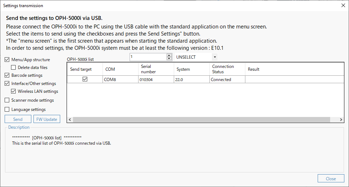This screenshot has width=349, height=187.
Task: Click the horizontal scrollbar right arrow
Action: coord(341,119)
